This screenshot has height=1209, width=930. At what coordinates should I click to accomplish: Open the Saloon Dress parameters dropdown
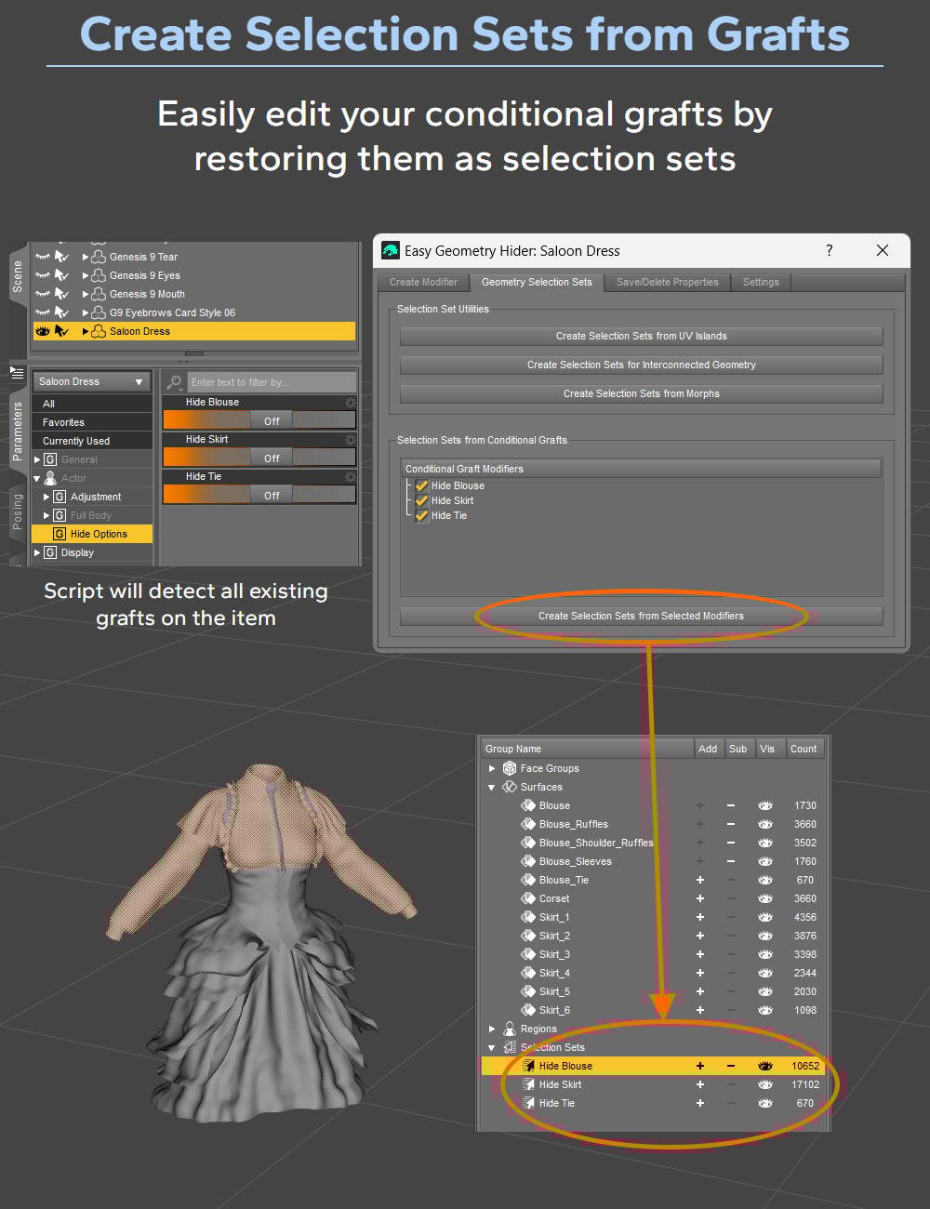pyautogui.click(x=91, y=381)
